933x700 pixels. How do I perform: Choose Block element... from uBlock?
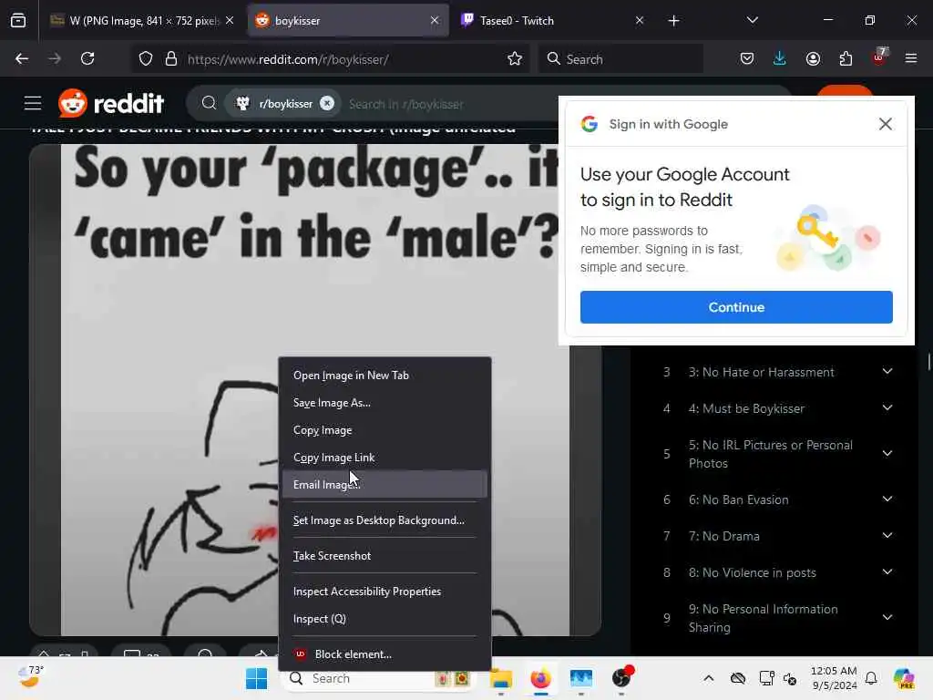pyautogui.click(x=384, y=654)
